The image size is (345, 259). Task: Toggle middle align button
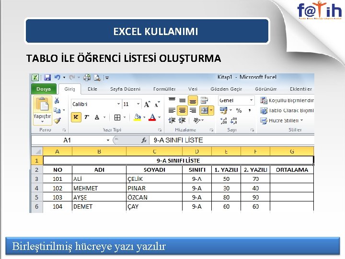pos(182,100)
